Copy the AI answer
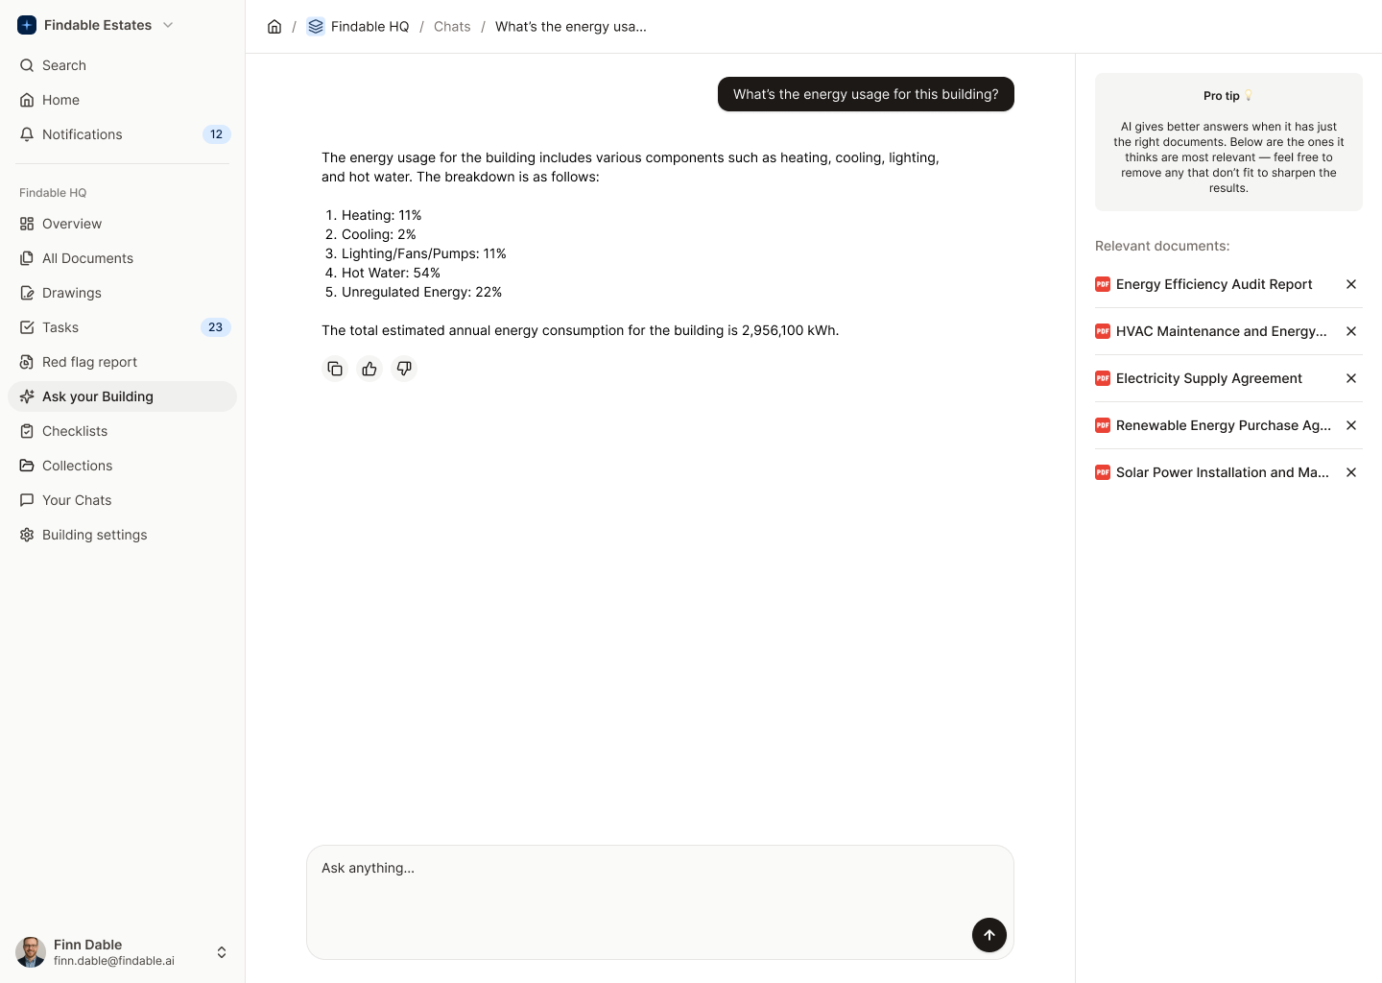This screenshot has height=983, width=1382. click(335, 369)
